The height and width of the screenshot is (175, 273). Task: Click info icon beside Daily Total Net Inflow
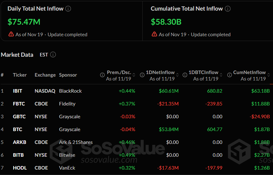click(x=68, y=9)
